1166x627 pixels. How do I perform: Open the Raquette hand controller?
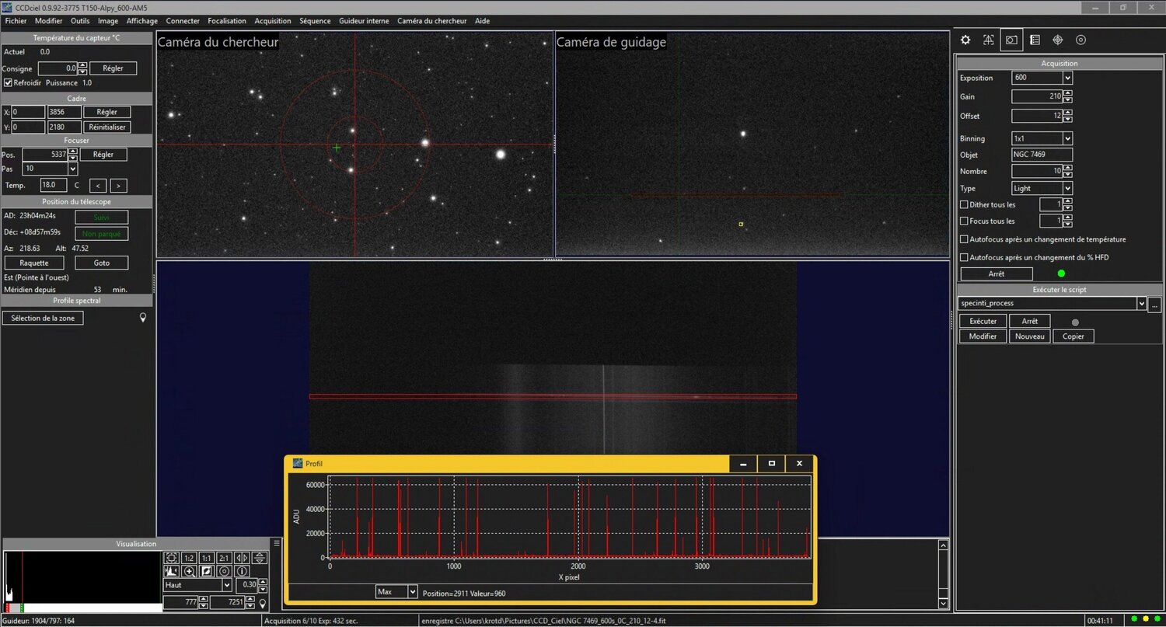pyautogui.click(x=34, y=263)
